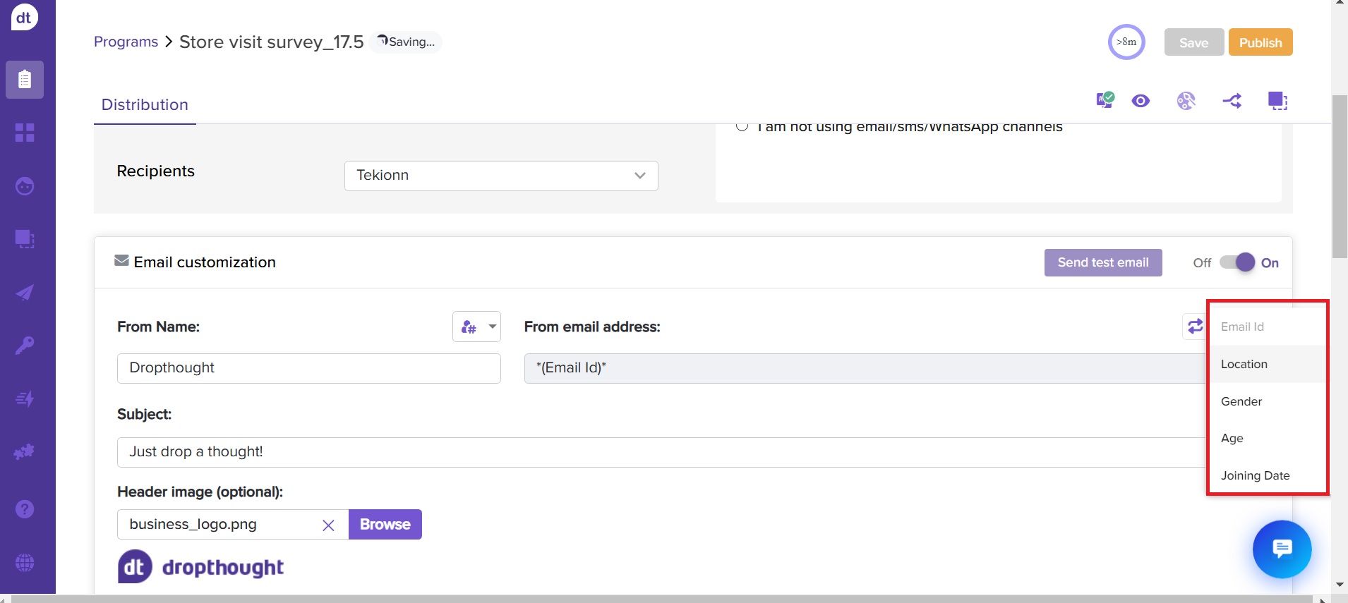Expand the Recipients dropdown showing Tekionn
1348x603 pixels.
tap(501, 176)
